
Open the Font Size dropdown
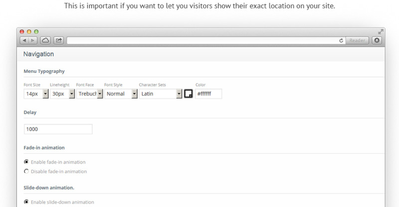45,94
